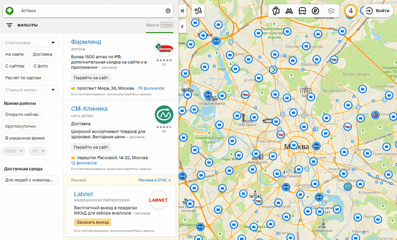Toggle Для людей с инвалид... accessibility filter
The height and width of the screenshot is (240, 397).
click(30, 180)
